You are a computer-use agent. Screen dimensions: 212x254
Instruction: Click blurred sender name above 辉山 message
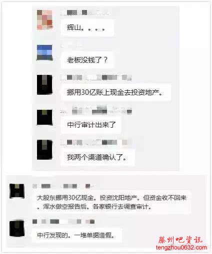pos(85,12)
